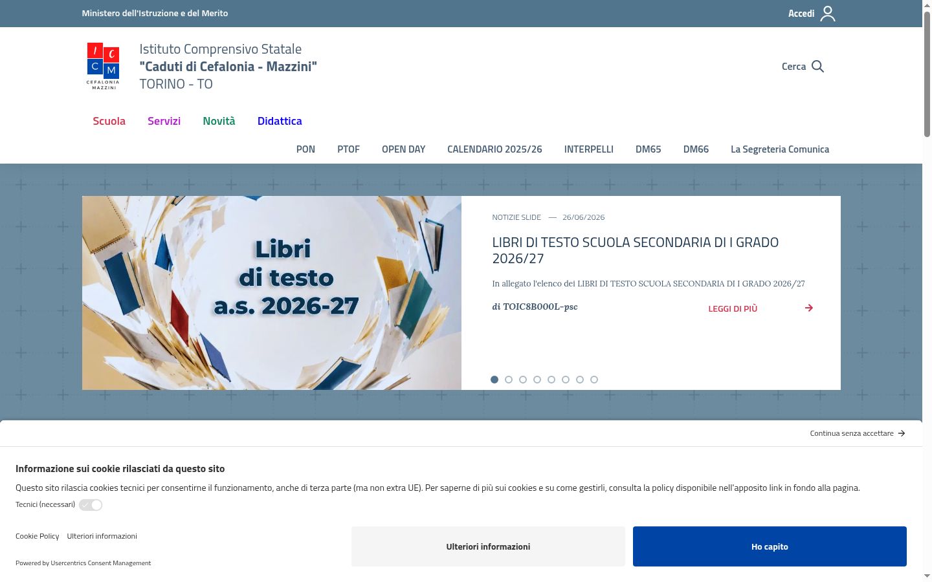Click the ICCM school logo
932x582 pixels.
103,66
